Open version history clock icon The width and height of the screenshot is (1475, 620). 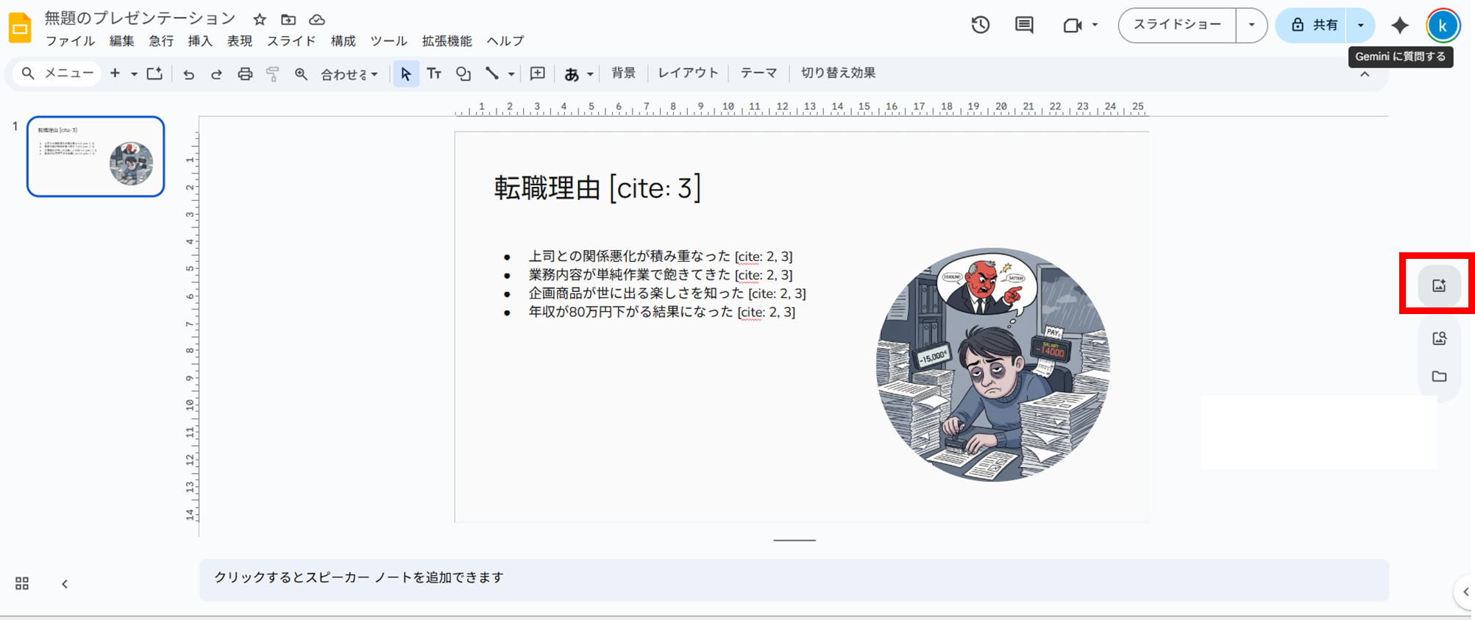coord(980,25)
